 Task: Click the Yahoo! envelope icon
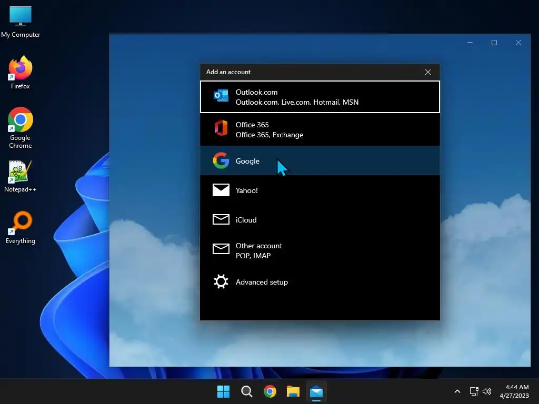(221, 190)
